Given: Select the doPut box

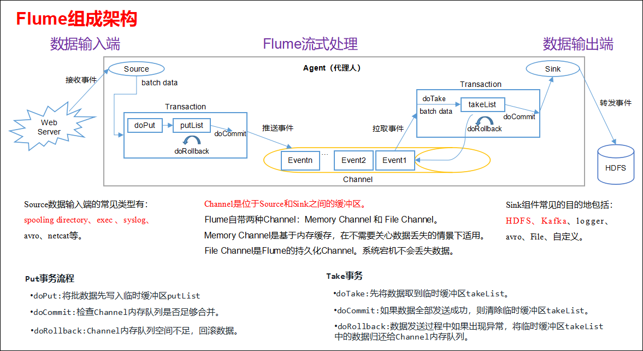Looking at the screenshot, I should coord(145,126).
